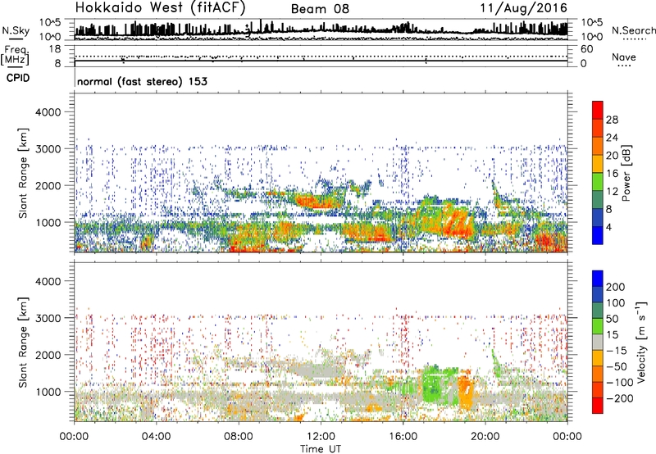
Task: Click the blue top segment of the Velocity color bar
Action: (x=598, y=279)
